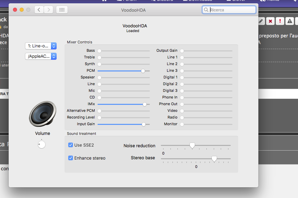Screen dimensions: 298x198
Task: Adjust the Alternative PCM slider
Action: (124, 111)
